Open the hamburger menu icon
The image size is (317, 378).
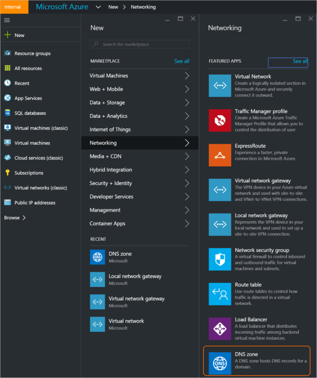[7, 20]
